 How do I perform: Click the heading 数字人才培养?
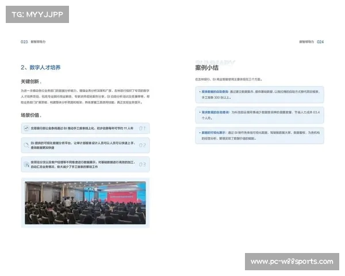[45, 67]
